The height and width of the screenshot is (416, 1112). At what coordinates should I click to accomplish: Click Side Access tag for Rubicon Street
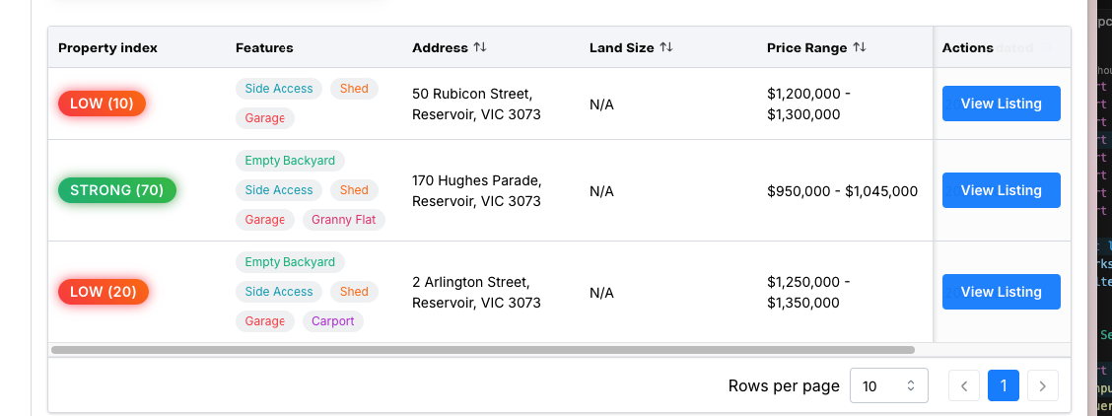click(x=279, y=89)
